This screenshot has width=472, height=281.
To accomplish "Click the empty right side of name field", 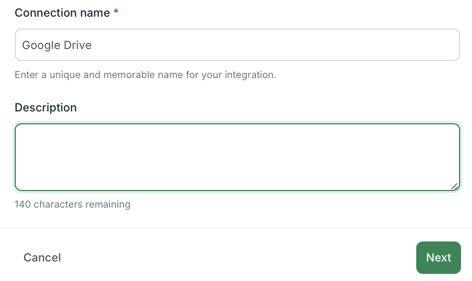I will 334,45.
